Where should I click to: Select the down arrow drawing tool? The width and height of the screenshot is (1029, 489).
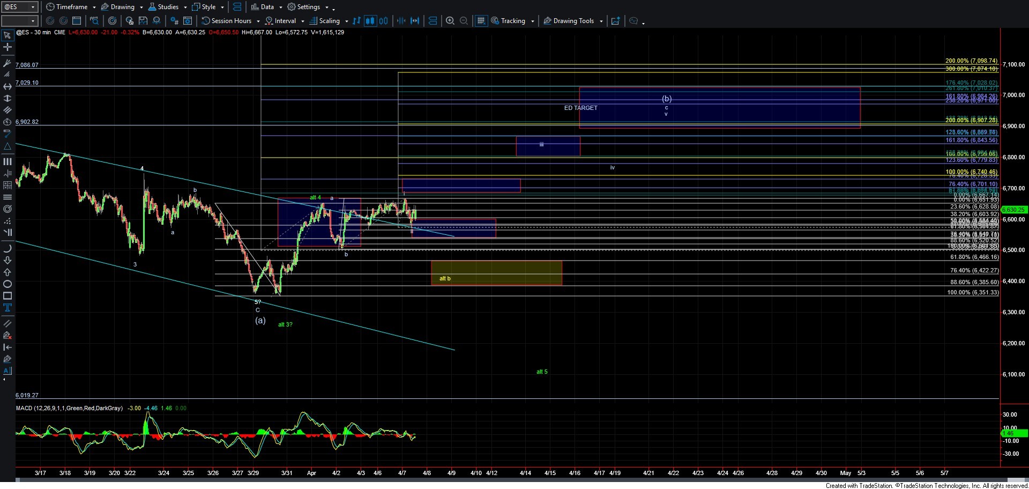8,261
